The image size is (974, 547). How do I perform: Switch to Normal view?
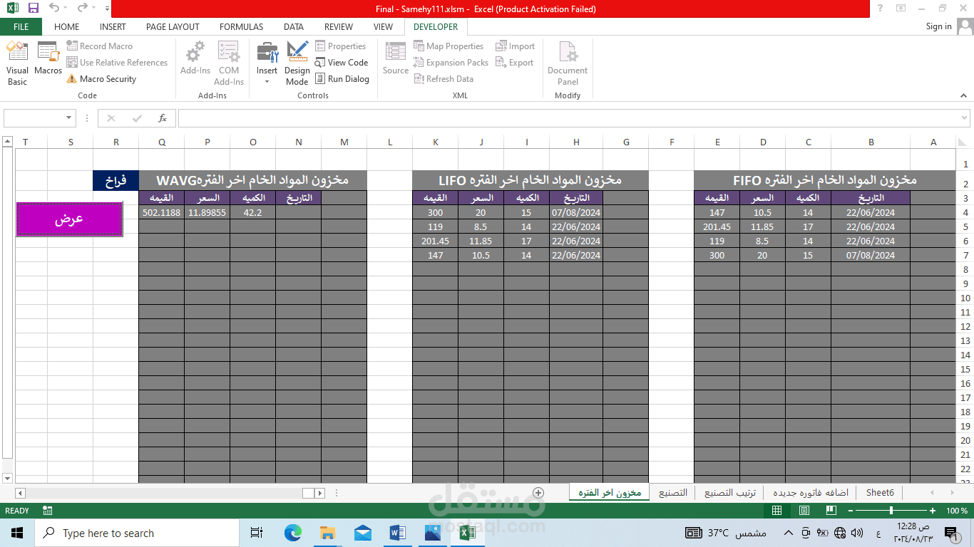pos(776,511)
